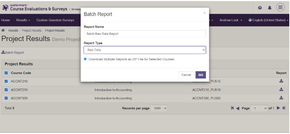Select Download Multiple Reports as ZIP radio

click(85, 59)
